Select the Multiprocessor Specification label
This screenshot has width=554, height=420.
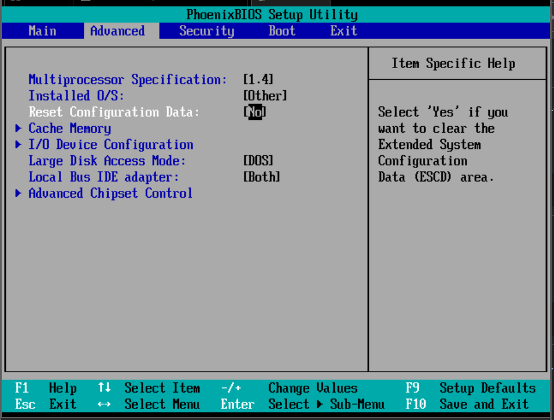point(128,80)
